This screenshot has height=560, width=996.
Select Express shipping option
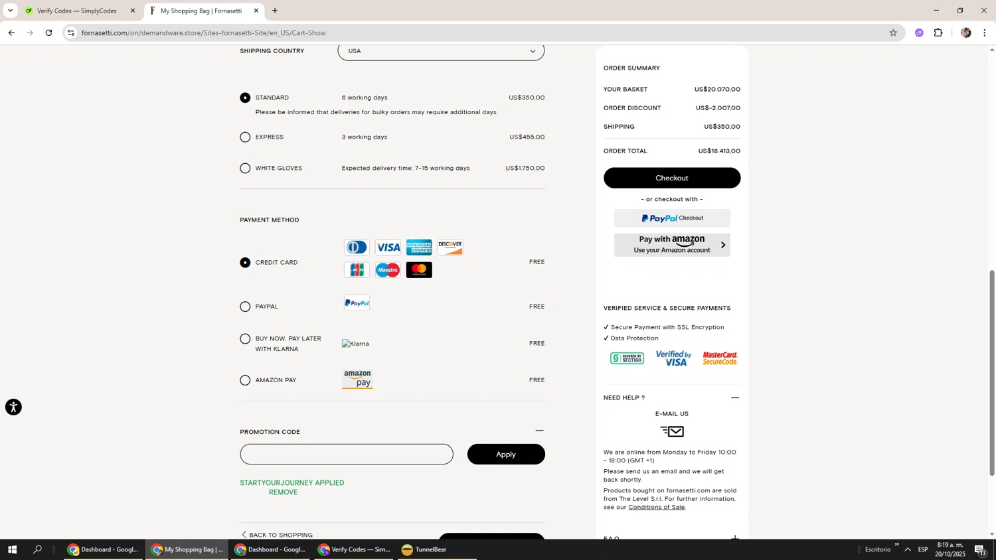click(x=245, y=137)
